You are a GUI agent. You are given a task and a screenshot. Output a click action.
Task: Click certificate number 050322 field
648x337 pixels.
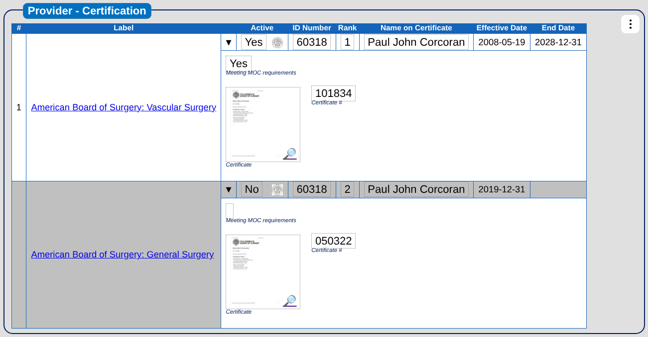point(333,241)
